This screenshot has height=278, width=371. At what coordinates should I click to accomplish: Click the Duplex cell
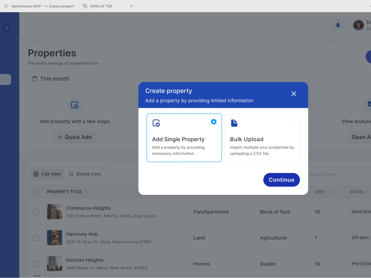[268, 264]
